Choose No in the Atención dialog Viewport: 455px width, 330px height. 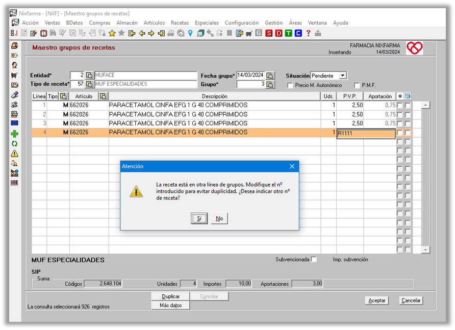point(219,218)
